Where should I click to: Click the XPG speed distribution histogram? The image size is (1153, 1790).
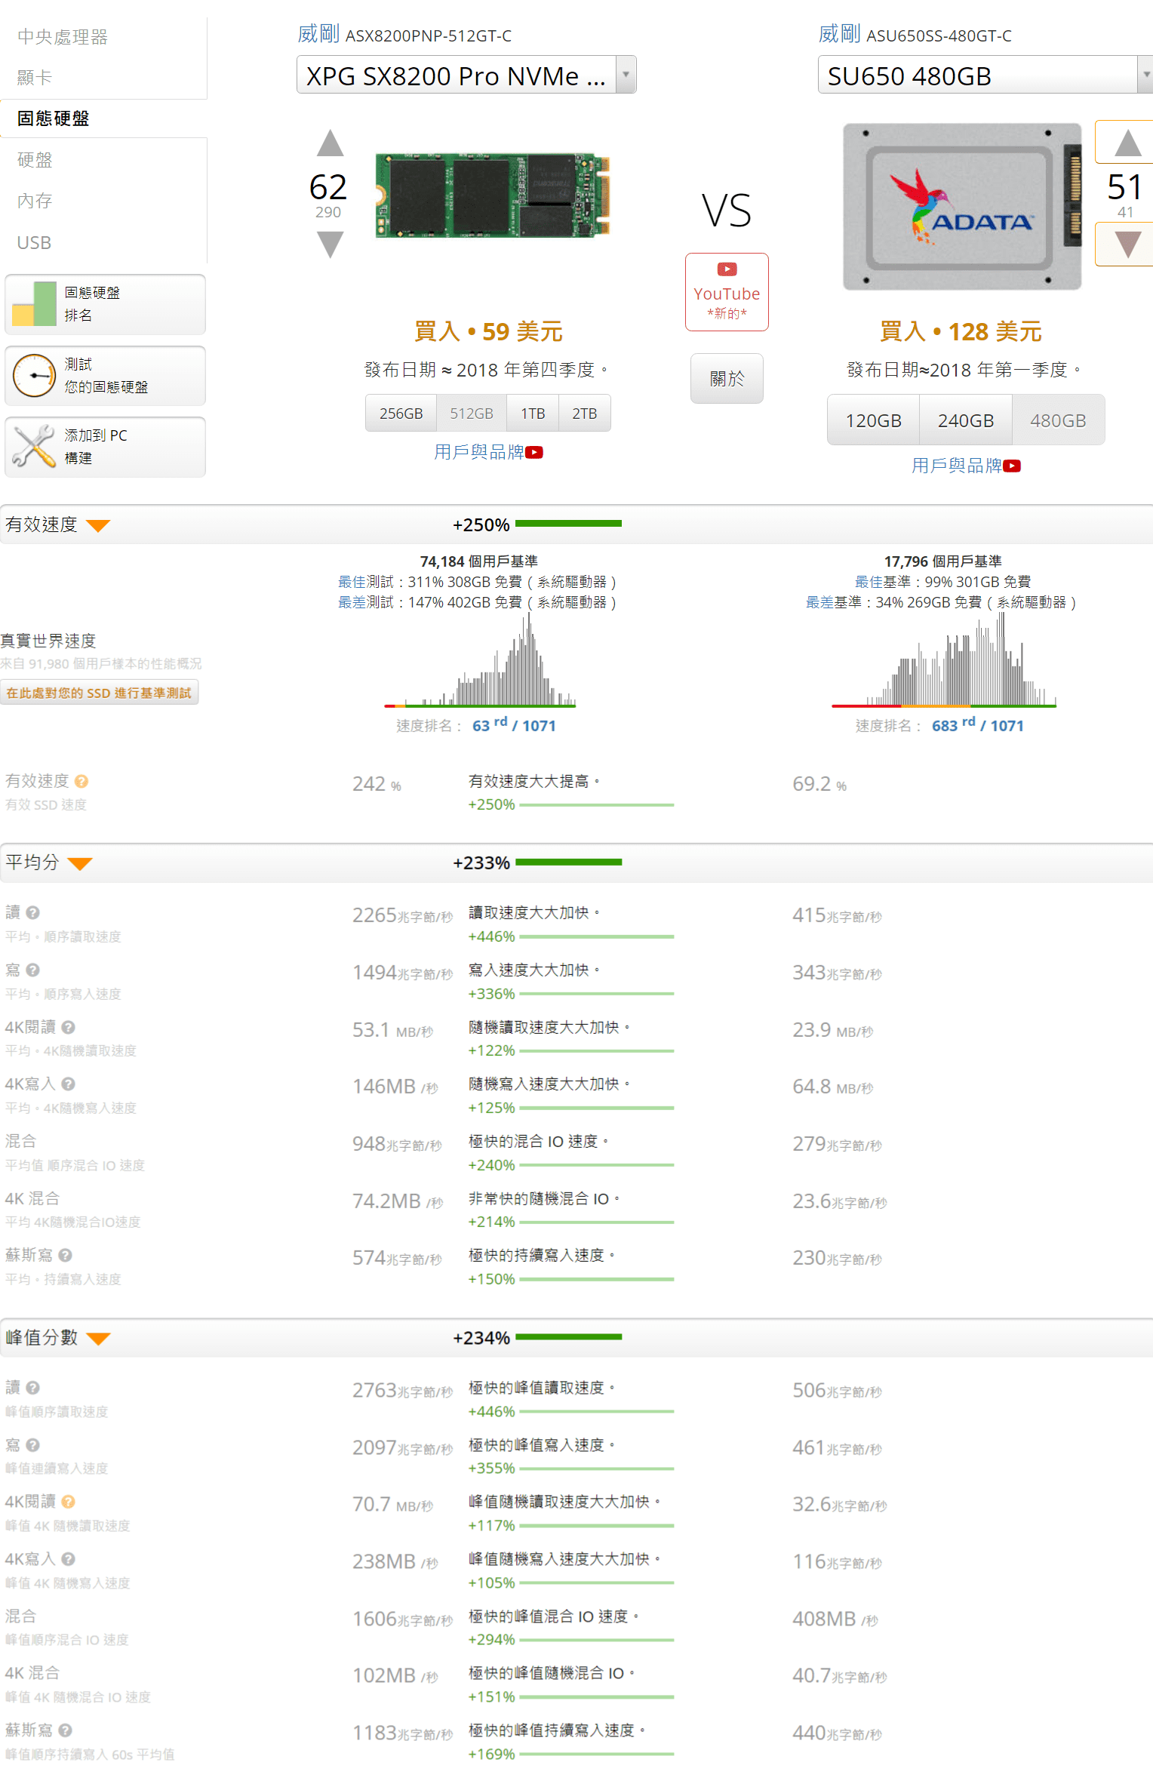(x=480, y=660)
